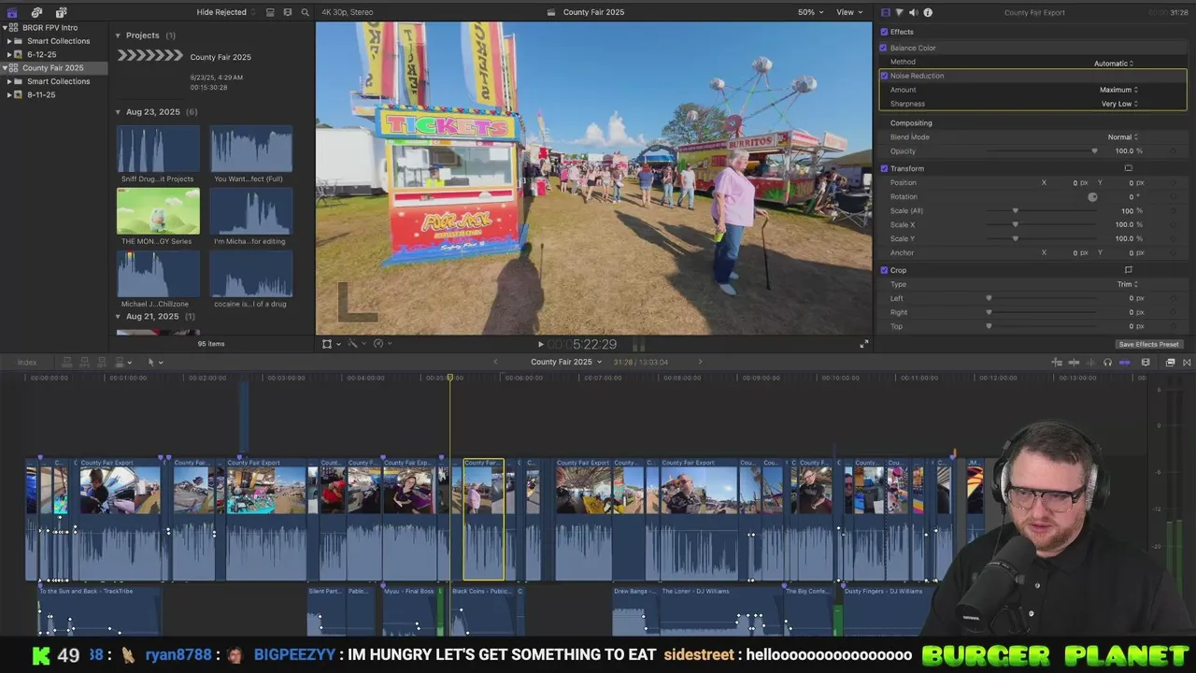Open County Fair 2025 timeline title menu
This screenshot has height=673, width=1196.
[565, 362]
